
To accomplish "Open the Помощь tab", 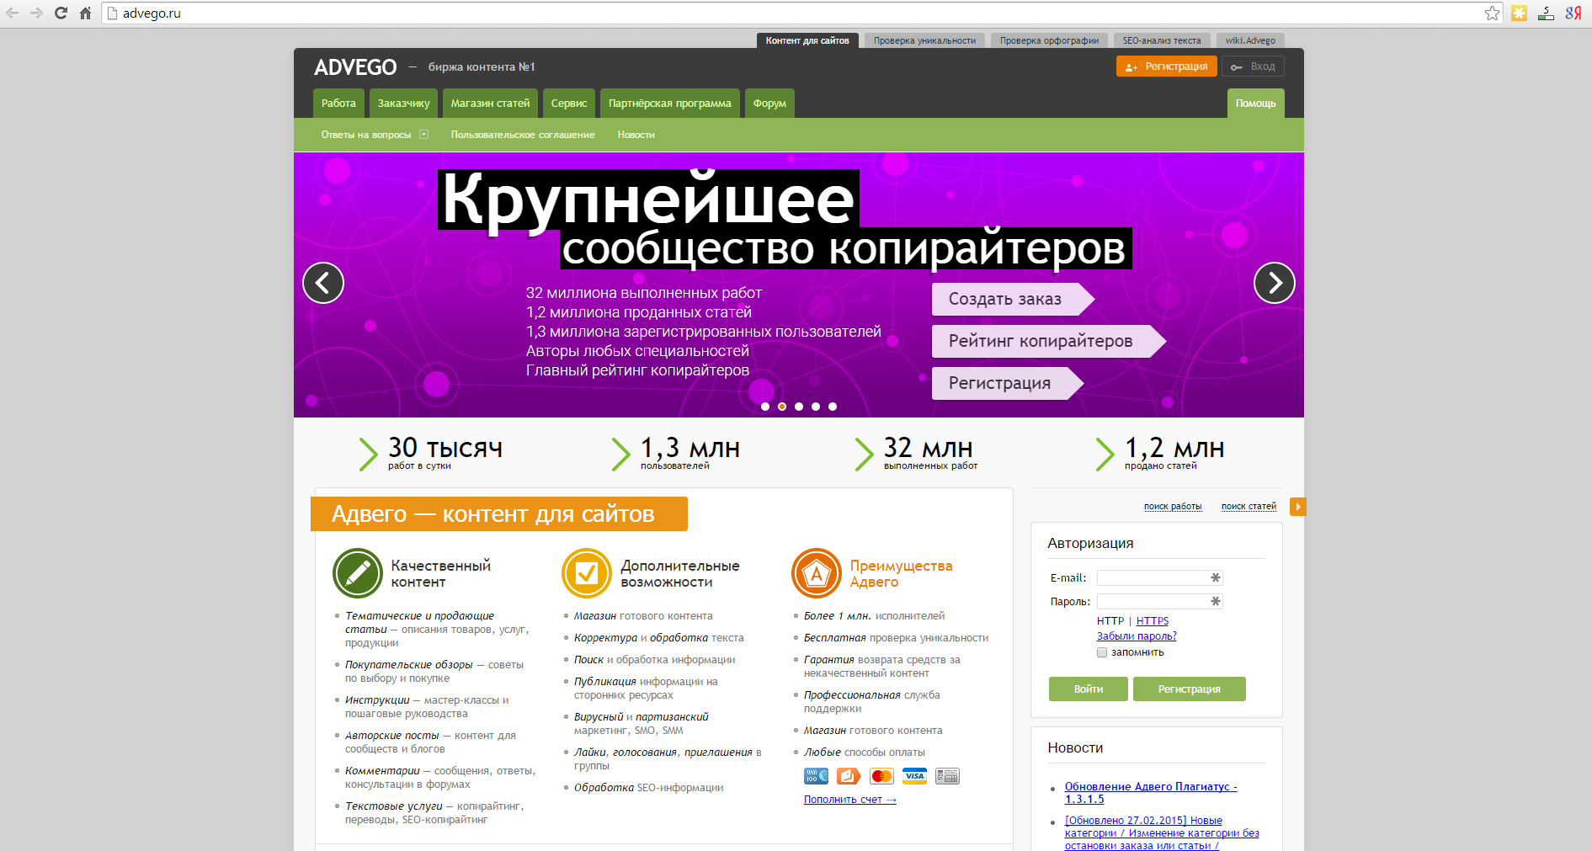I will tap(1255, 104).
